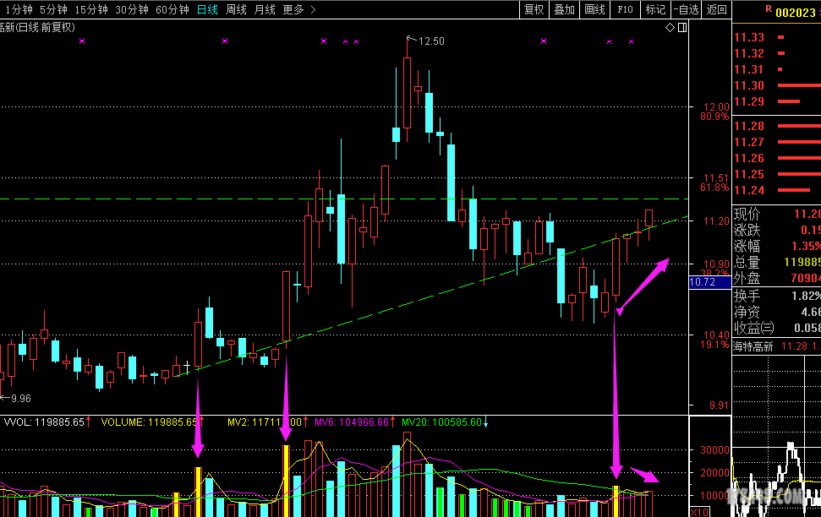
Task: Click the 11.30 ask price row
Action: 776,85
